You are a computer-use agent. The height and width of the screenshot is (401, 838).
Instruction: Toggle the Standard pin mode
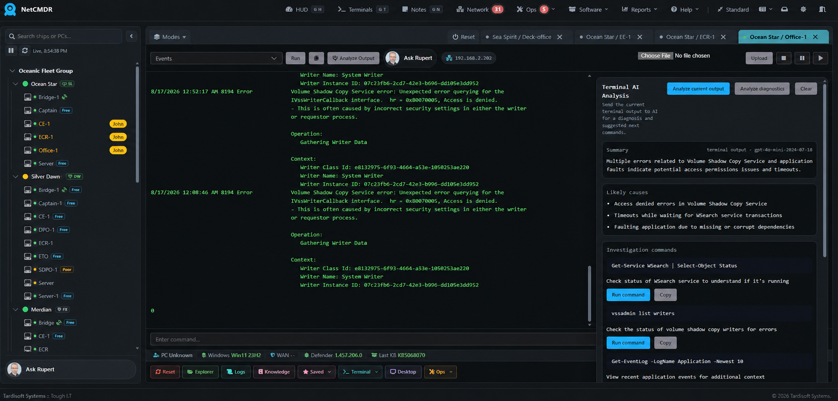click(733, 9)
